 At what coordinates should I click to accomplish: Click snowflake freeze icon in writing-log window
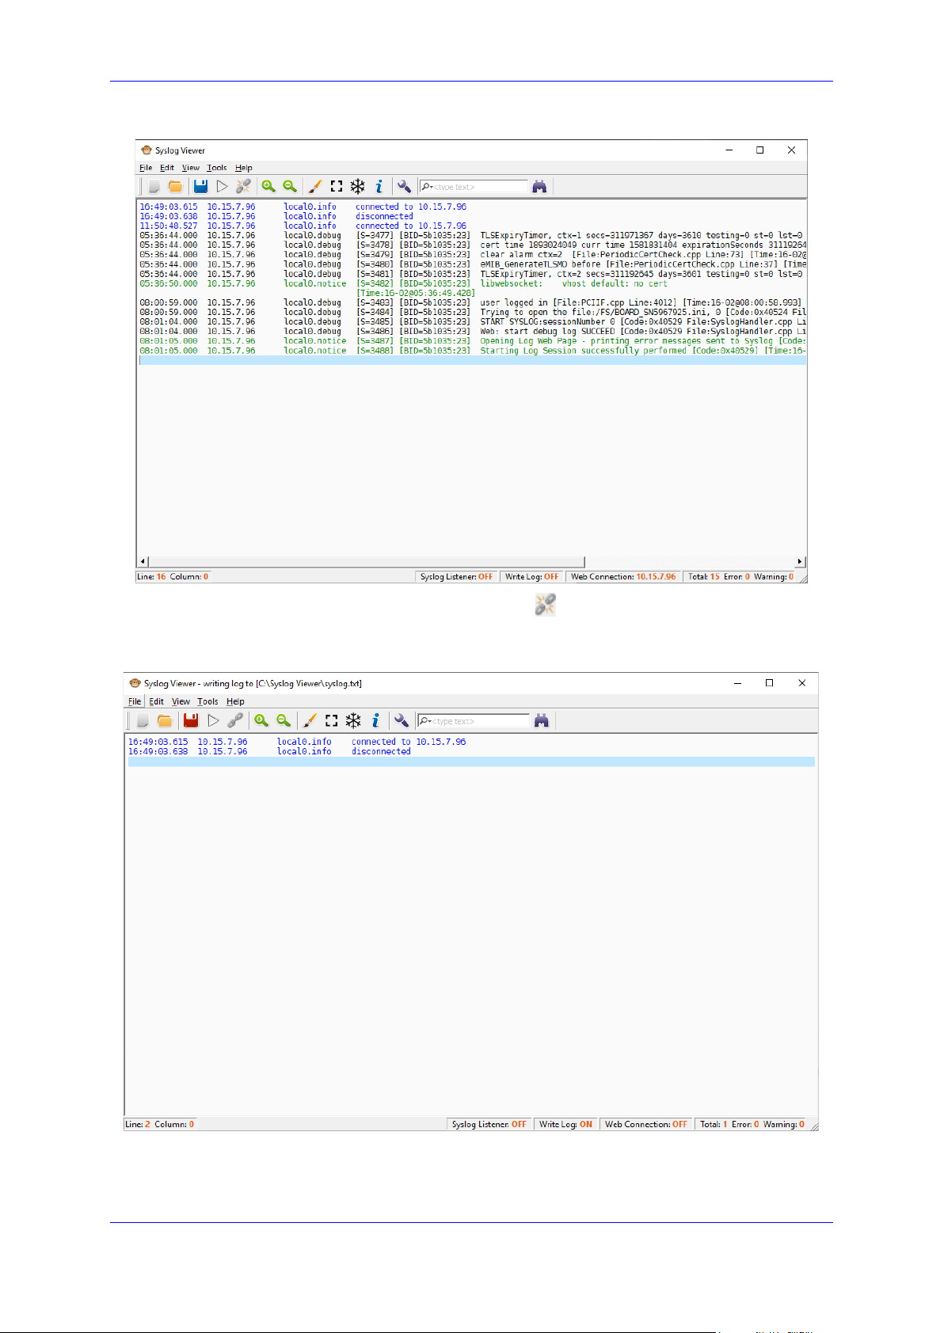click(353, 720)
